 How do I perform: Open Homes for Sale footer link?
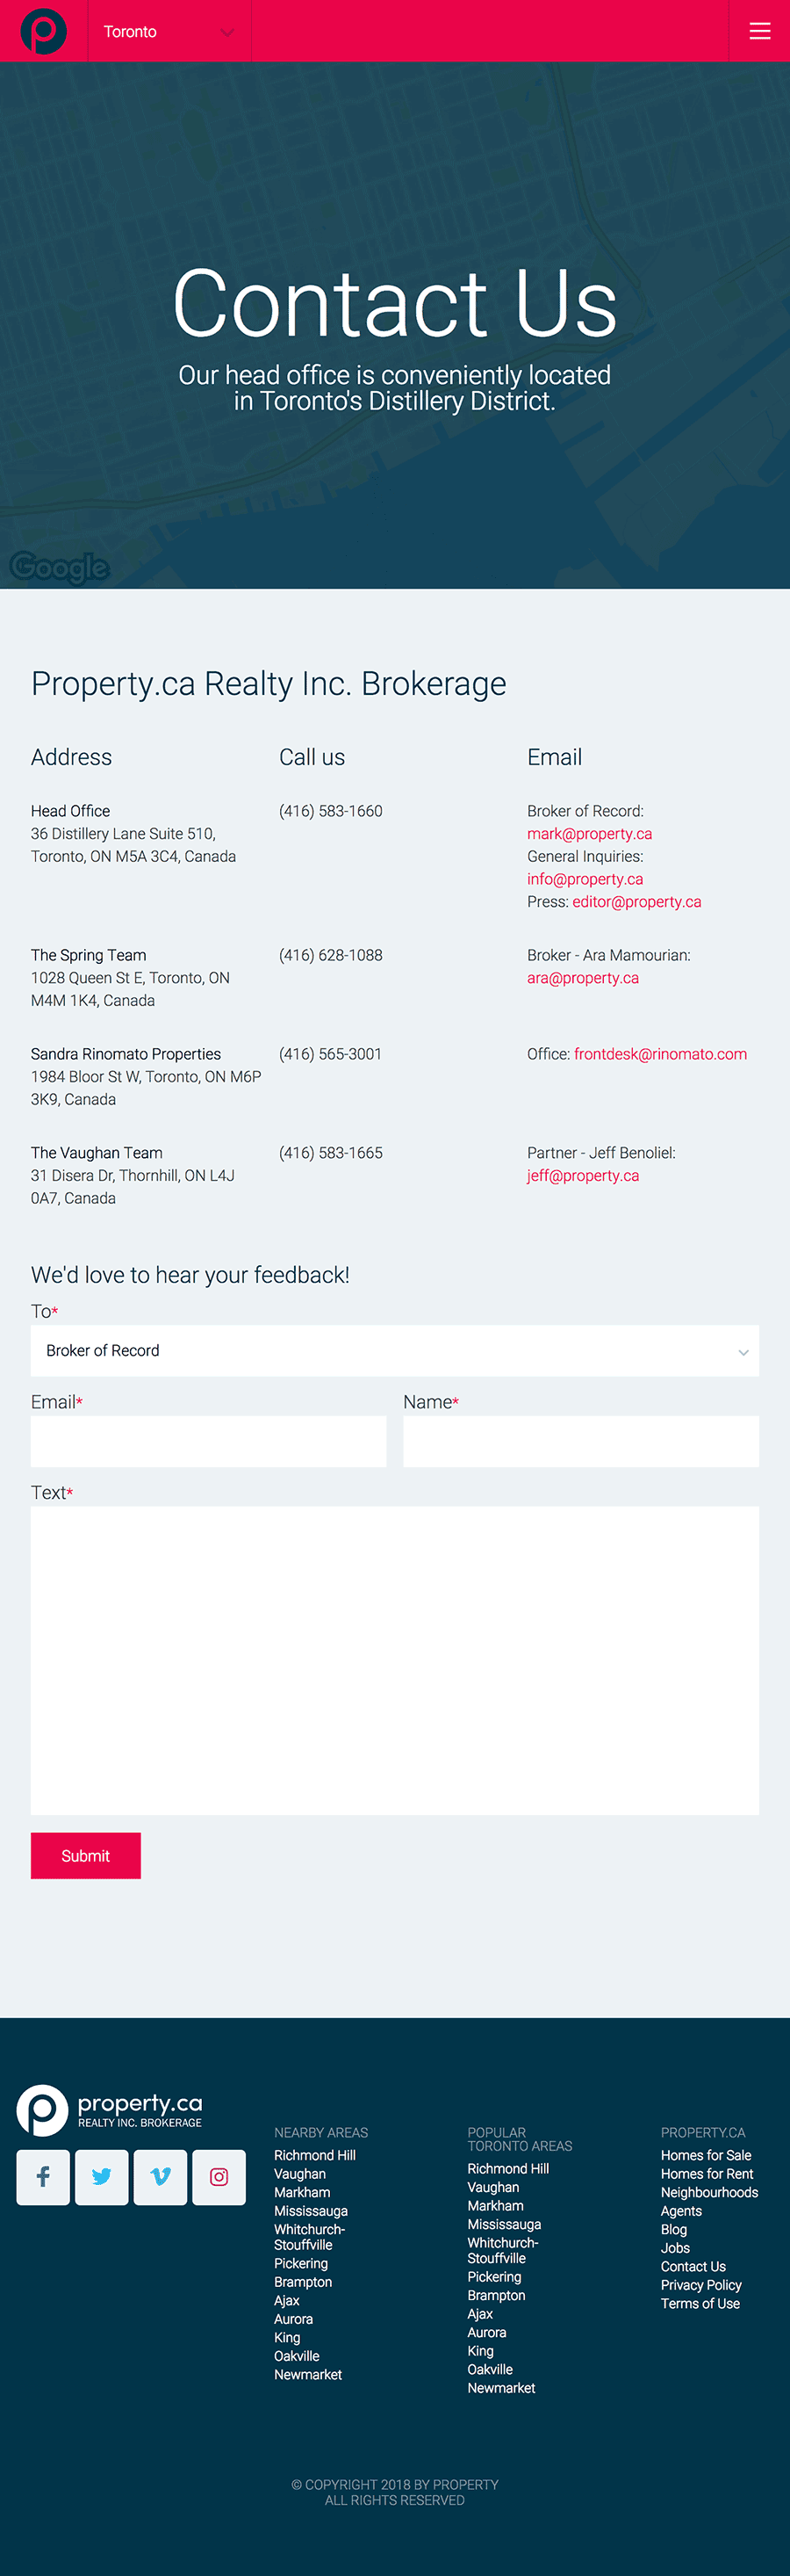click(x=705, y=2155)
